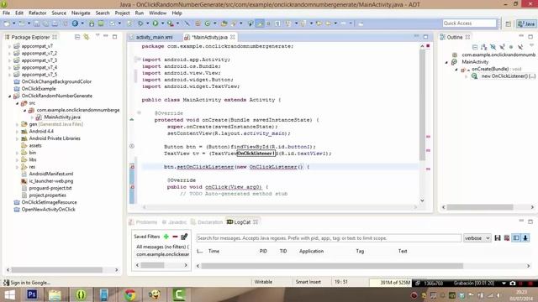
Task: Open dropdown arrow next to Debug button
Action: [148, 23]
